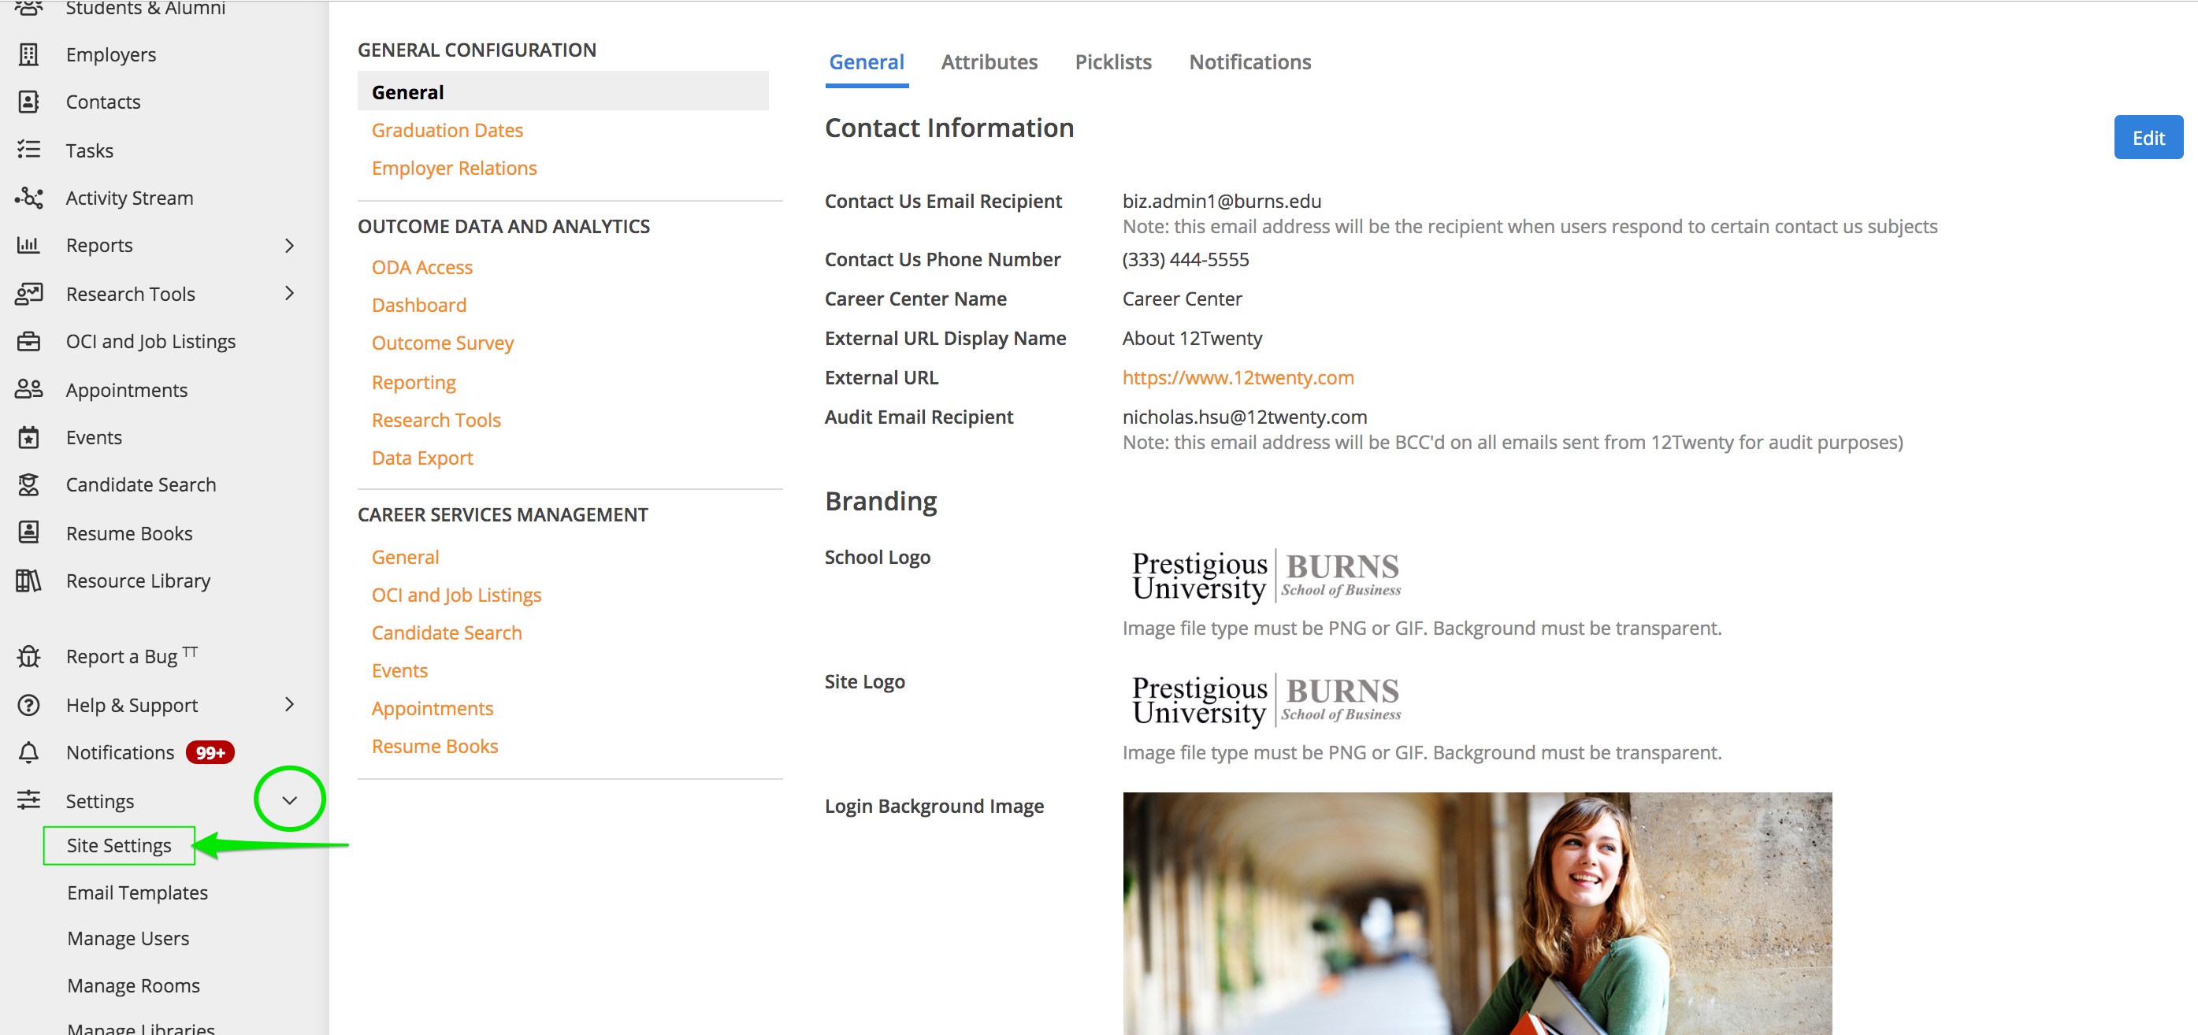Viewport: 2198px width, 1035px height.
Task: Click the Contacts address book icon
Action: click(28, 102)
